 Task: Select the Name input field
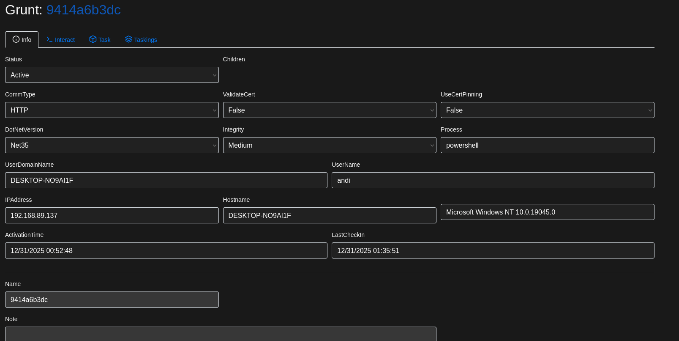112,300
